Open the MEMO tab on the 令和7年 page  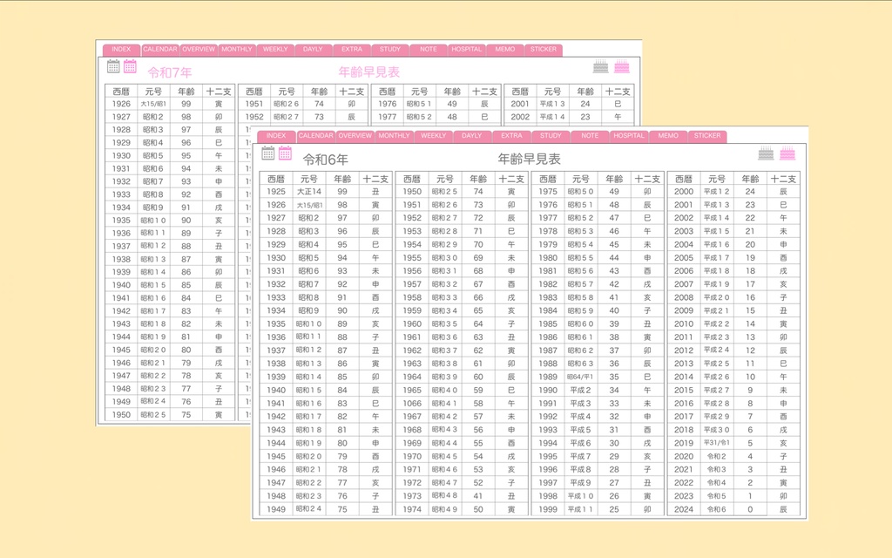click(x=505, y=49)
